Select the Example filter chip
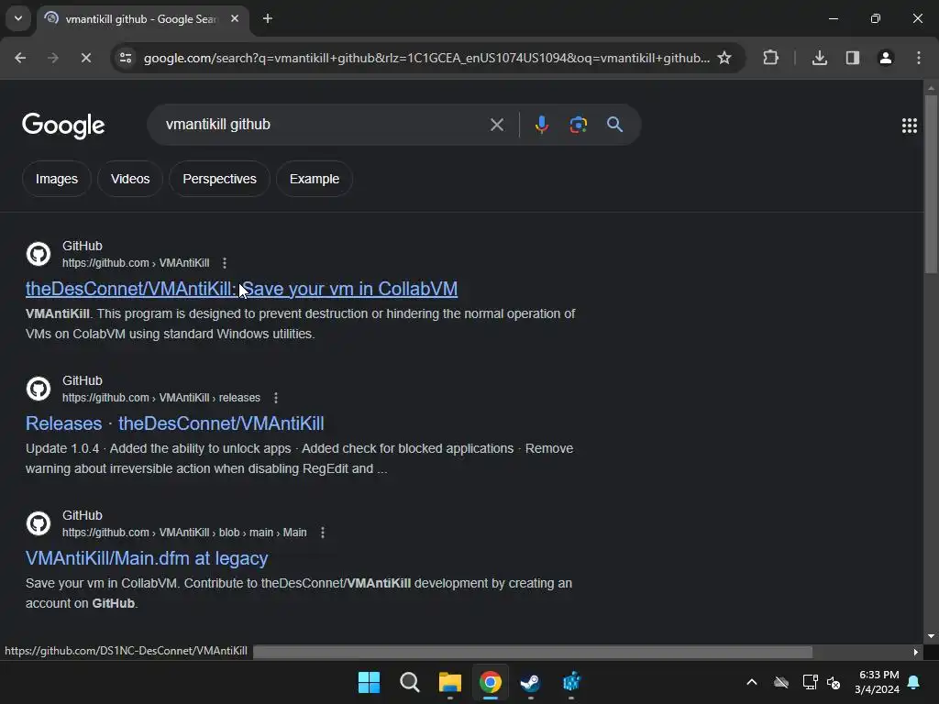This screenshot has width=939, height=704. point(315,179)
